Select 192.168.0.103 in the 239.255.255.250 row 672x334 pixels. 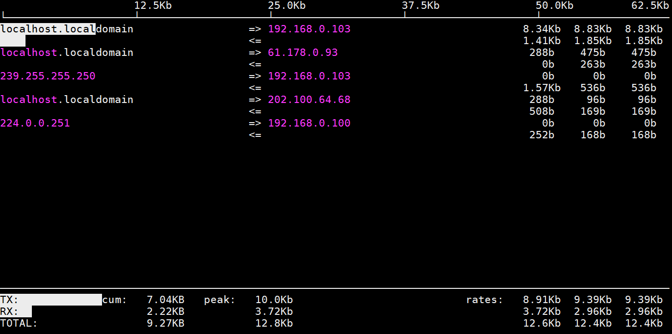309,76
